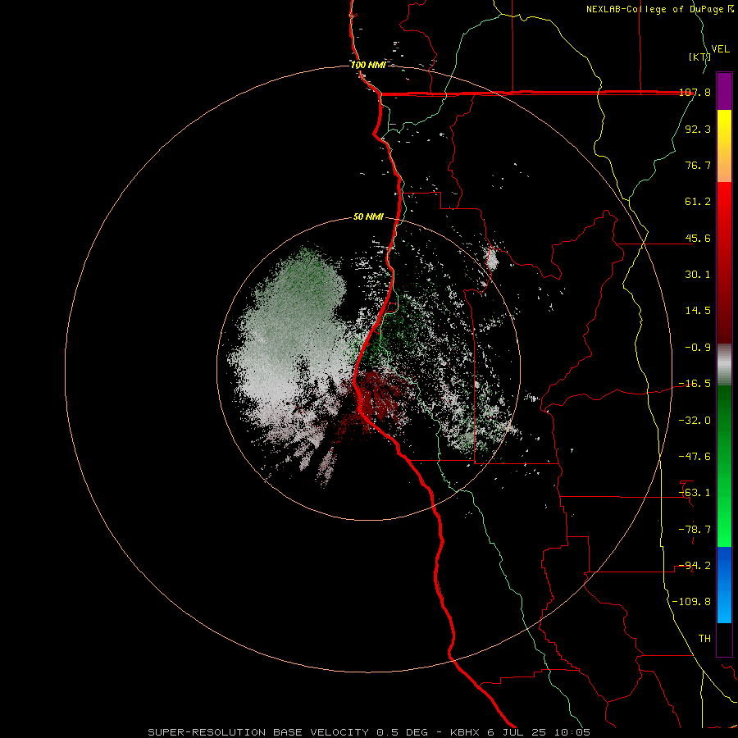Select the -94.2 scale value
This screenshot has height=738, width=738.
click(695, 566)
